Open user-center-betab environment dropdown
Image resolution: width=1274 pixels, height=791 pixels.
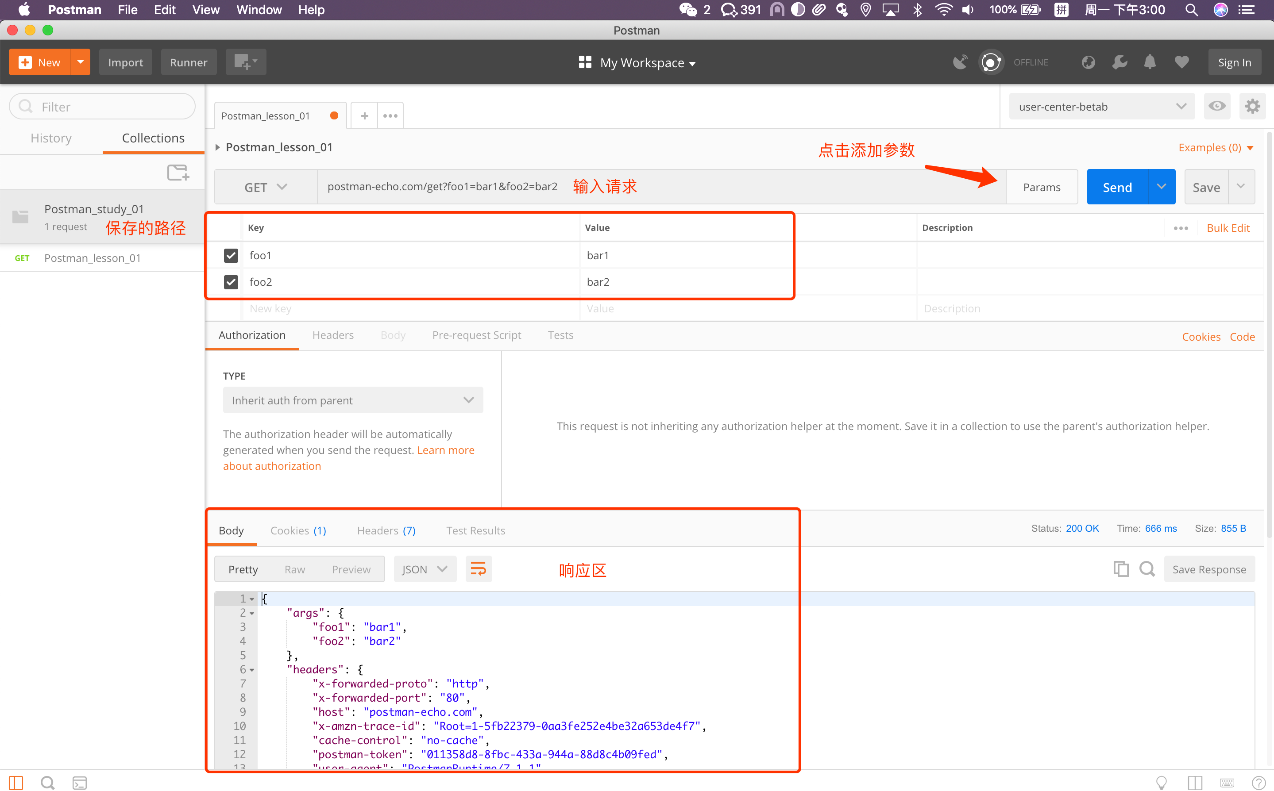[1102, 106]
